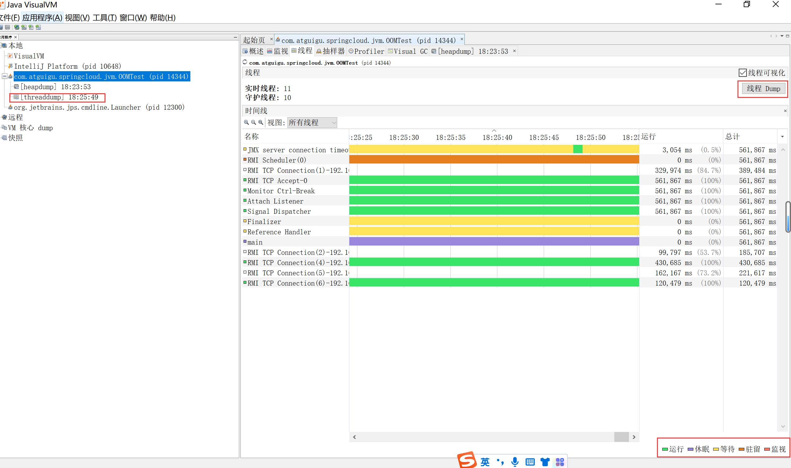
Task: Open the column chooser arrow beside 总计
Action: [783, 136]
